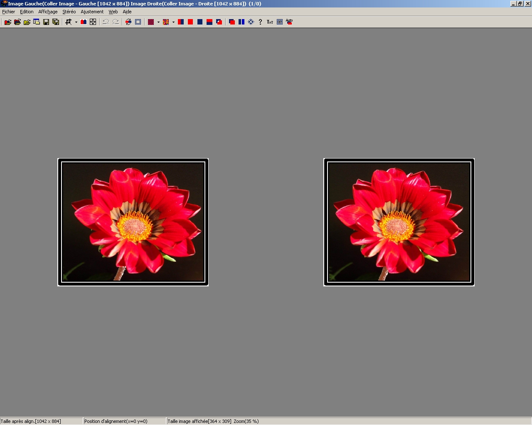The height and width of the screenshot is (425, 532).
Task: Click the undo arrow icon
Action: [106, 22]
